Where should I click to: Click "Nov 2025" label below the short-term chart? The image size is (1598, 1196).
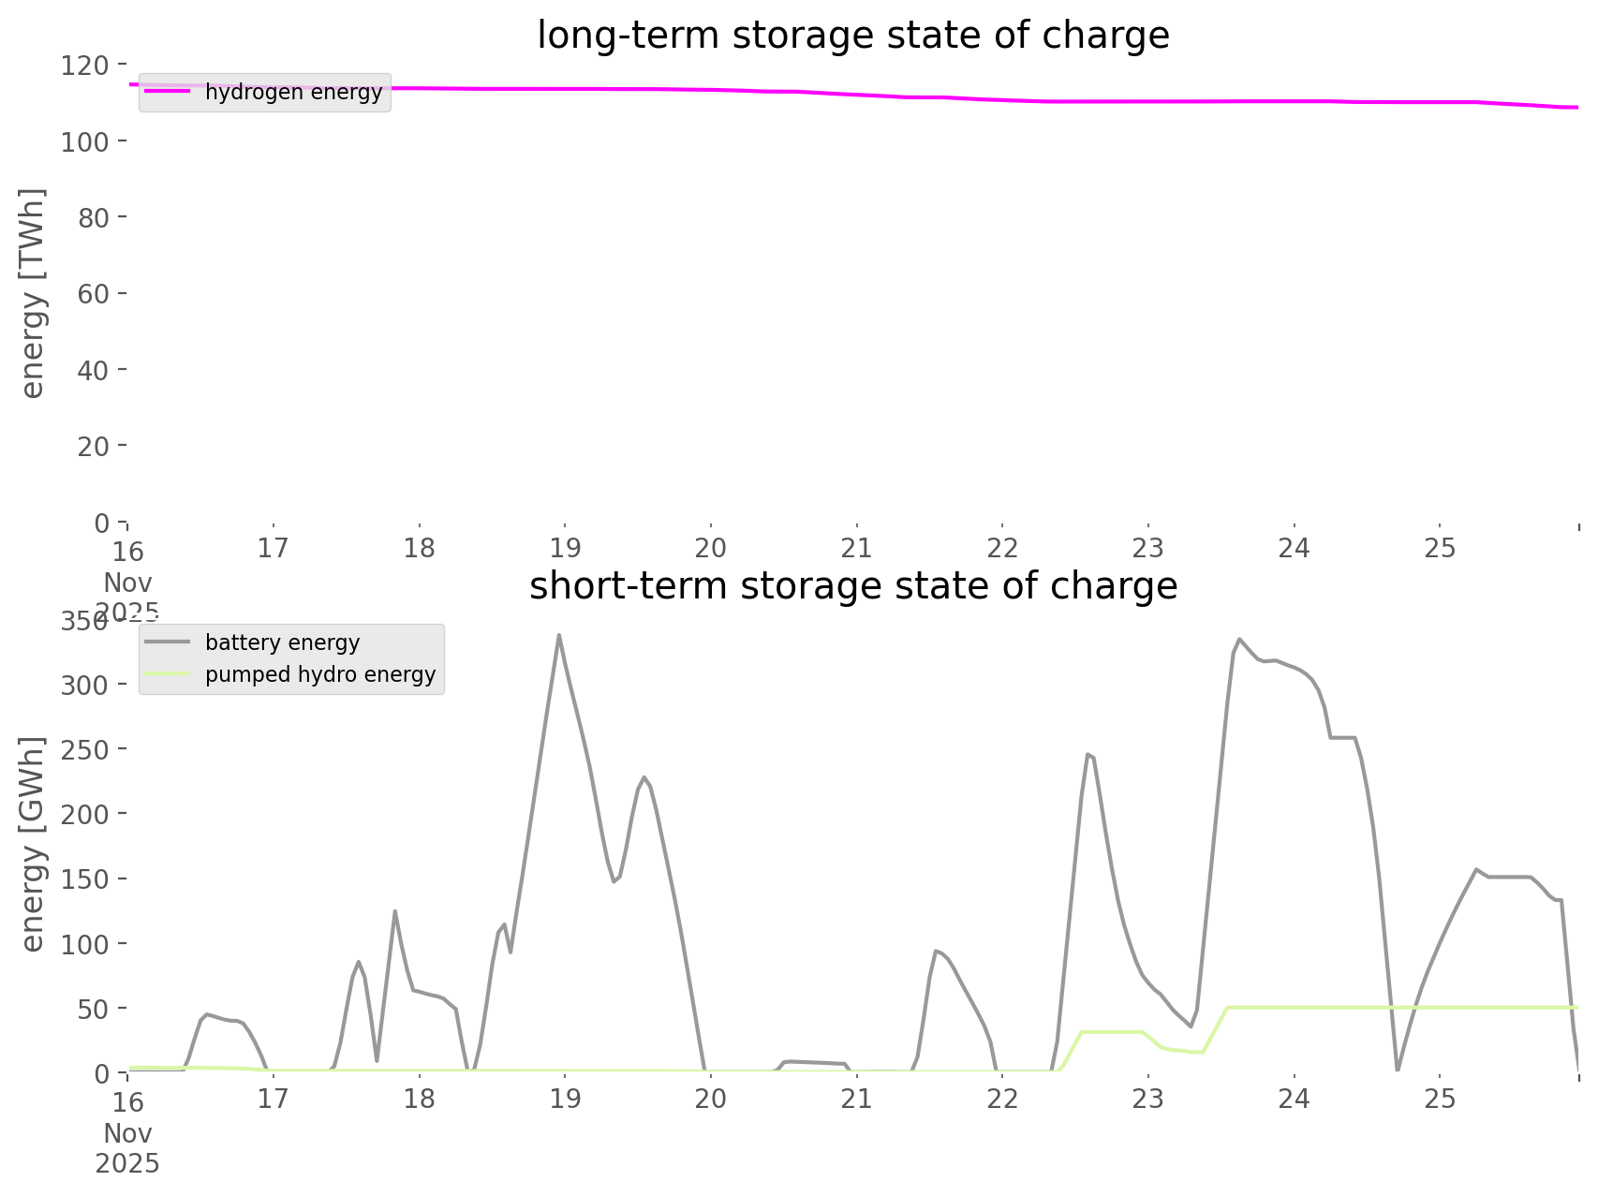[127, 1148]
